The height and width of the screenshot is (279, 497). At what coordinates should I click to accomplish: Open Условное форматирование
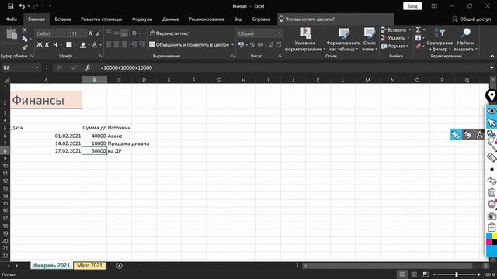coord(305,40)
